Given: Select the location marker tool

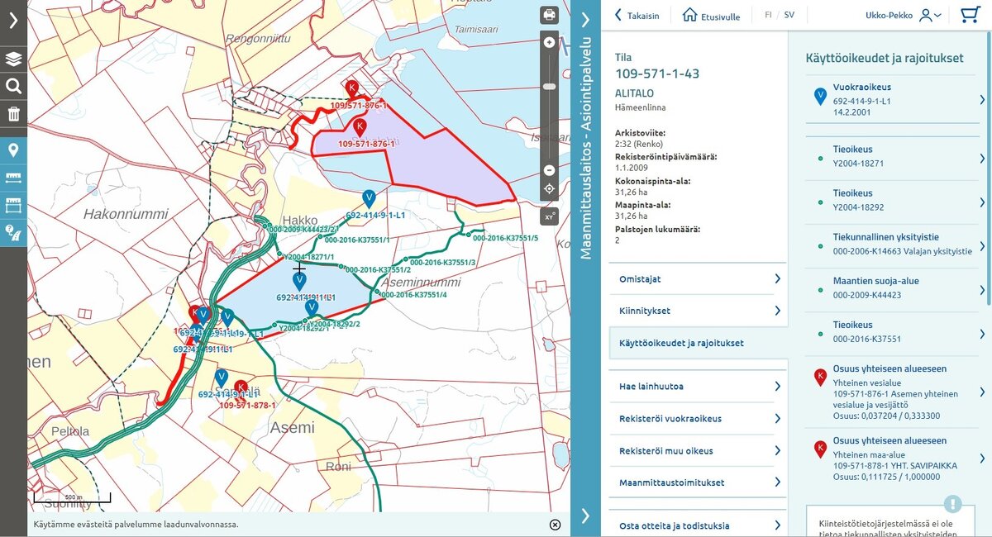Looking at the screenshot, I should 13,150.
